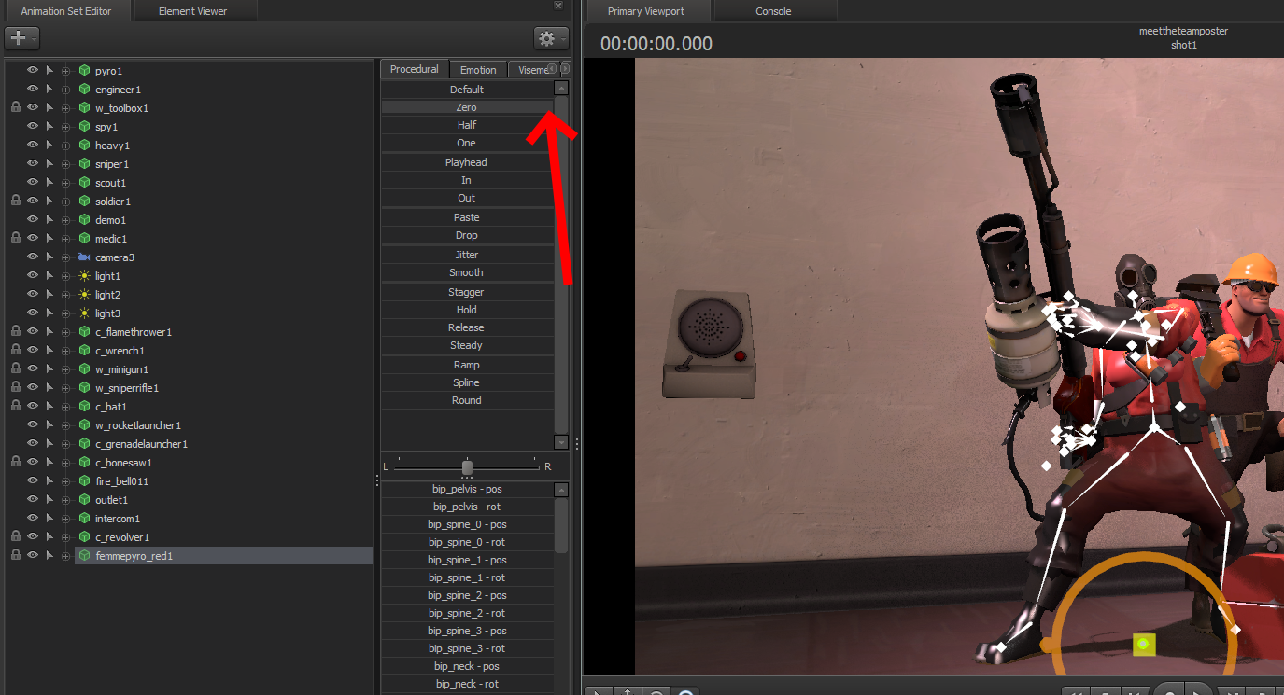Toggle the c_flamethrower1 lock icon
The height and width of the screenshot is (695, 1284).
tap(16, 332)
